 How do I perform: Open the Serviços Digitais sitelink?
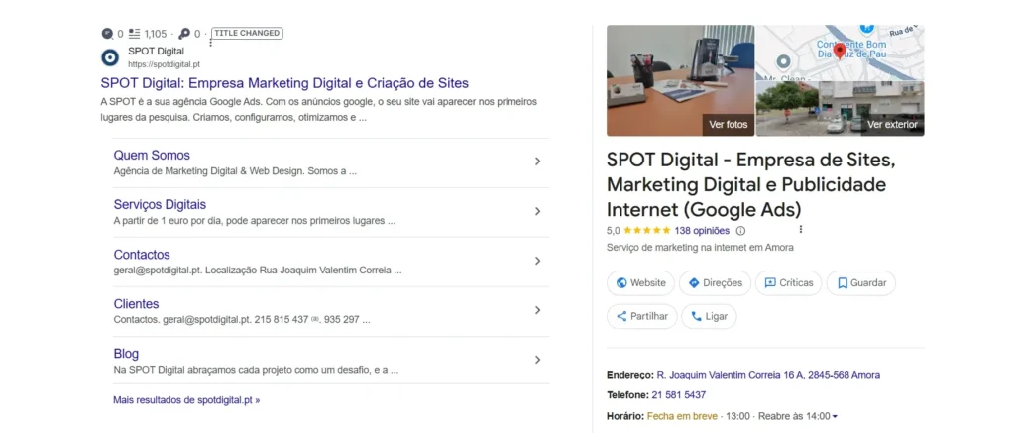tap(160, 204)
